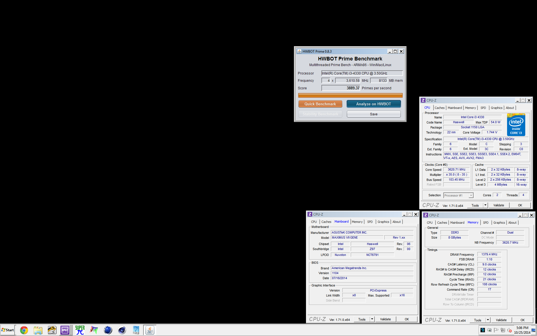This screenshot has height=336, width=537.
Task: Expand Tools dropdown arrow in Mainboard window
Action: coord(372,319)
